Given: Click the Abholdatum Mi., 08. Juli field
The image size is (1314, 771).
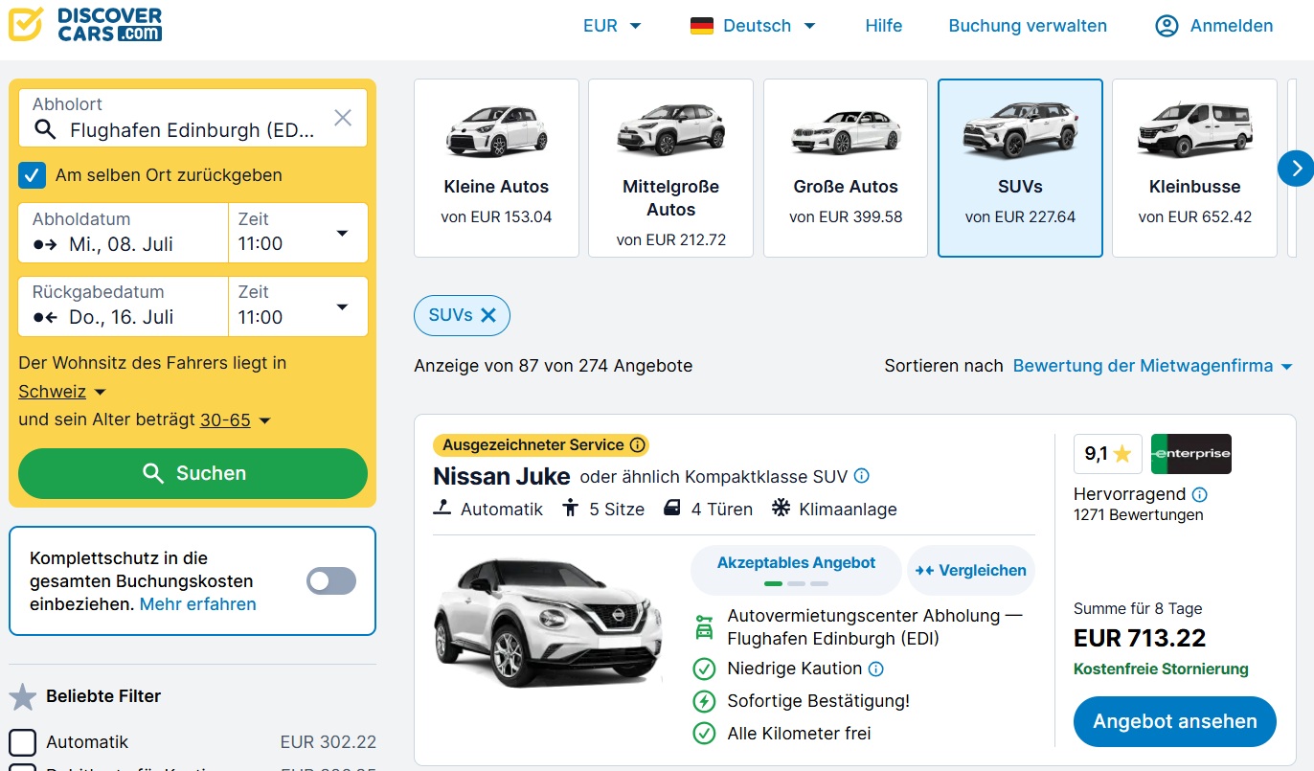Looking at the screenshot, I should pos(124,233).
